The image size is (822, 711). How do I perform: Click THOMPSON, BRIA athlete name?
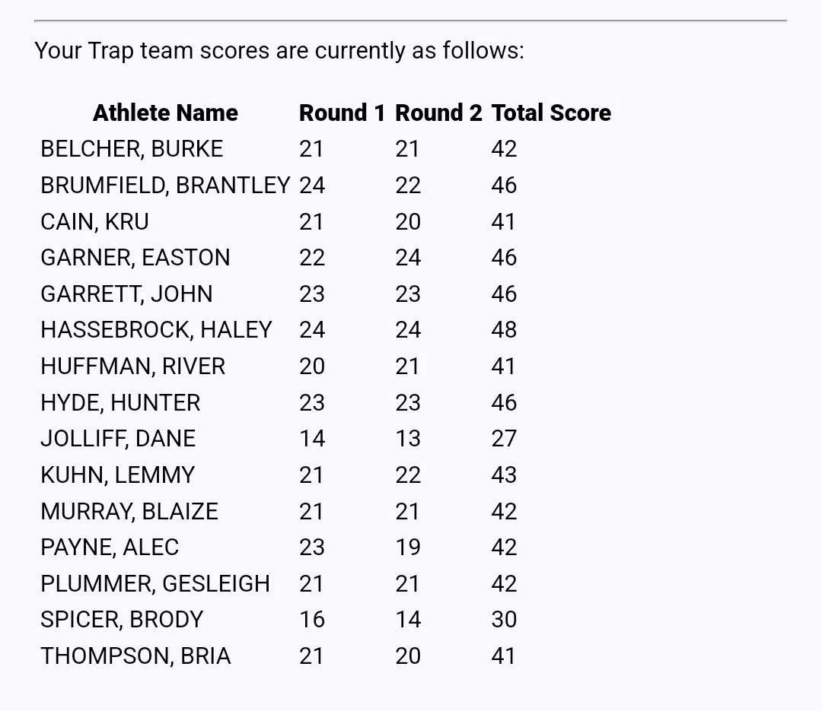135,655
